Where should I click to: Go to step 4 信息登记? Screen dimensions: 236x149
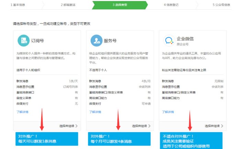[x=171, y=5]
